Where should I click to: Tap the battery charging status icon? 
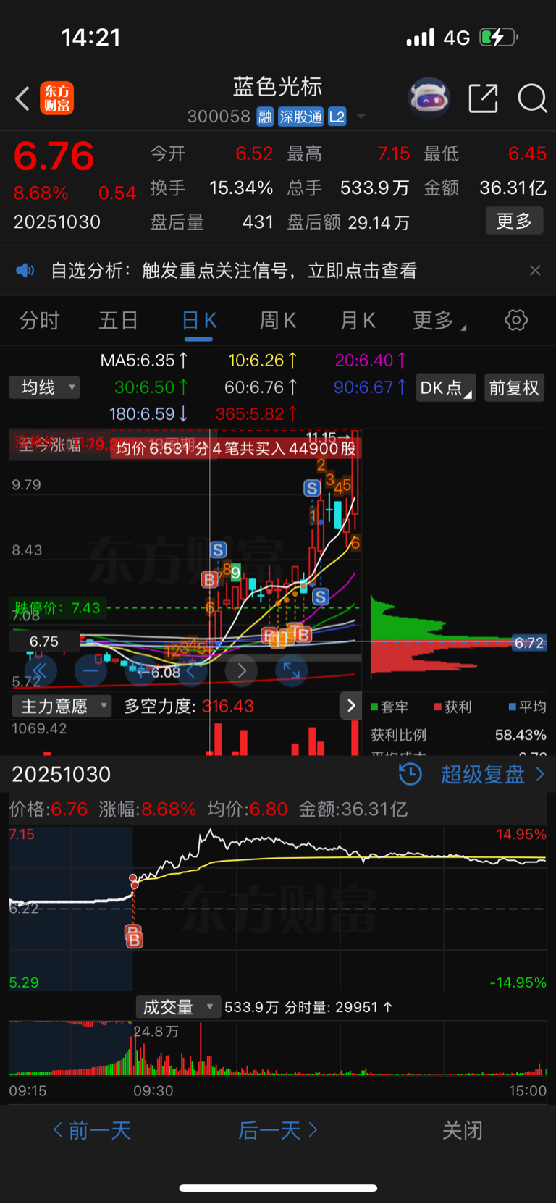pos(498,37)
